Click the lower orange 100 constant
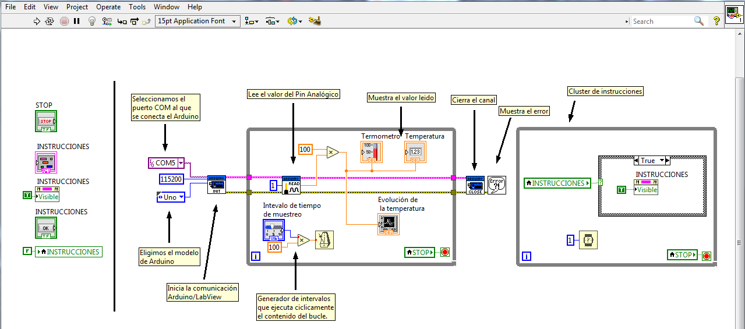The image size is (745, 329). (x=275, y=247)
